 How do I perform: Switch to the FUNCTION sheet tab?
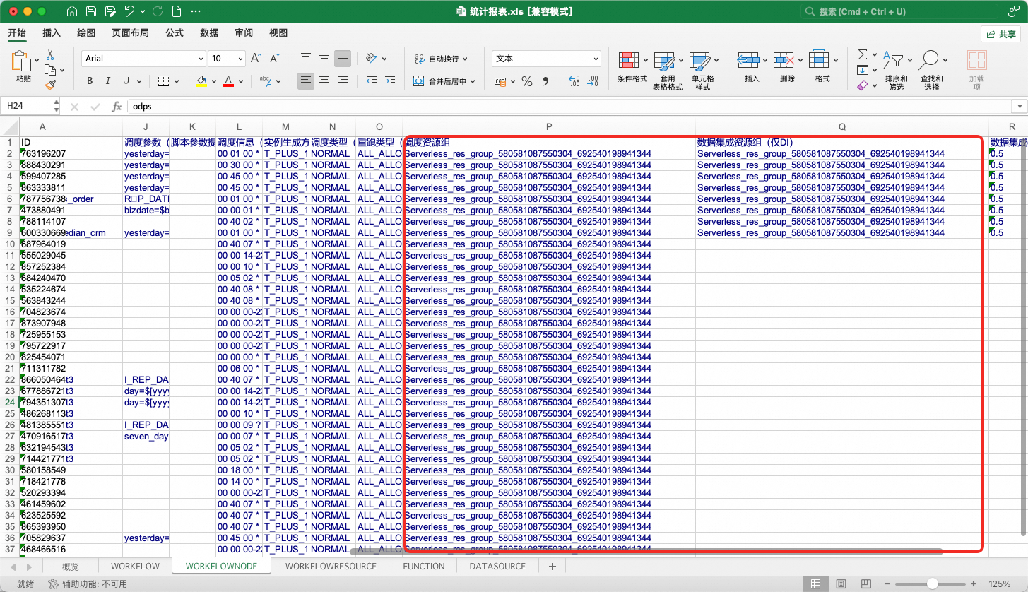(424, 567)
